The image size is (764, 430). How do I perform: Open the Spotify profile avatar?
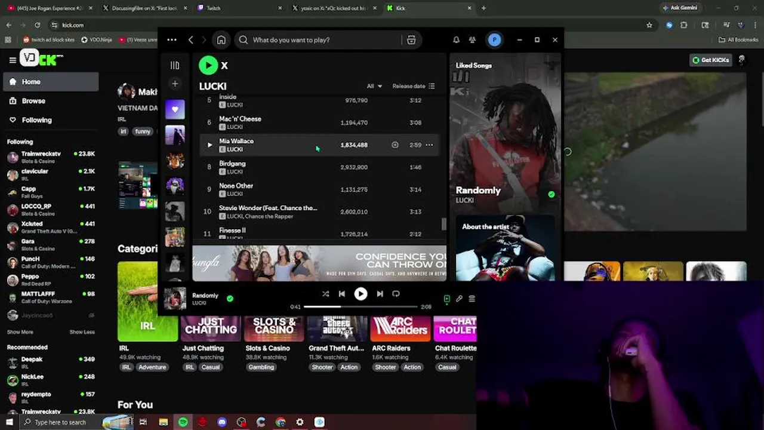[494, 40]
